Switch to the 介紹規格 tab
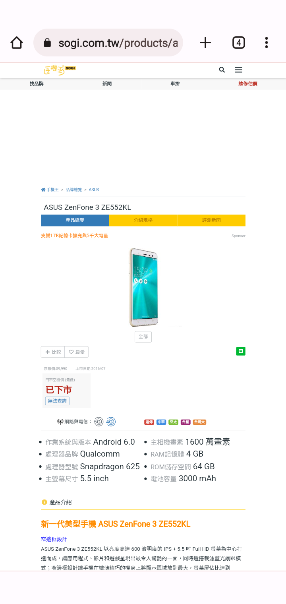The height and width of the screenshot is (604, 286). coord(143,220)
